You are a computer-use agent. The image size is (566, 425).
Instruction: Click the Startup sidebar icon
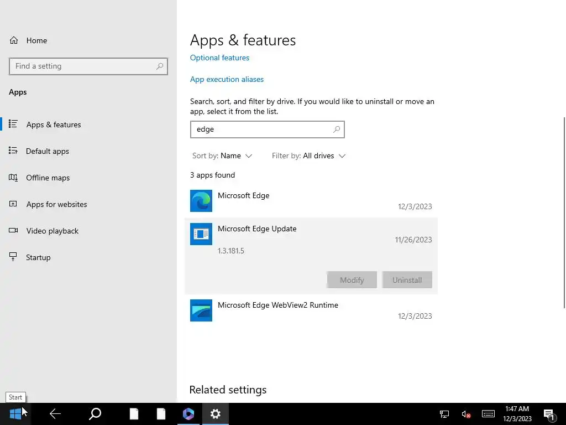13,257
